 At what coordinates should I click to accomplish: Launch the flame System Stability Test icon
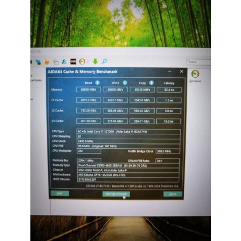pyautogui.click(x=47, y=62)
